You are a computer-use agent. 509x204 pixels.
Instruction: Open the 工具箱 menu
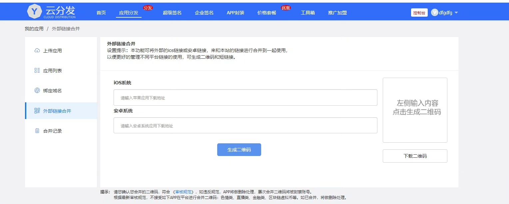click(x=308, y=13)
